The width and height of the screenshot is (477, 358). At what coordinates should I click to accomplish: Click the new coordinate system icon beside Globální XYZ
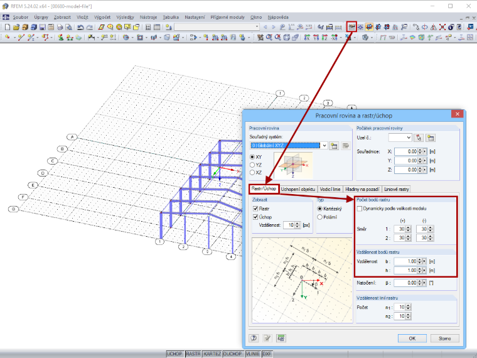click(334, 146)
